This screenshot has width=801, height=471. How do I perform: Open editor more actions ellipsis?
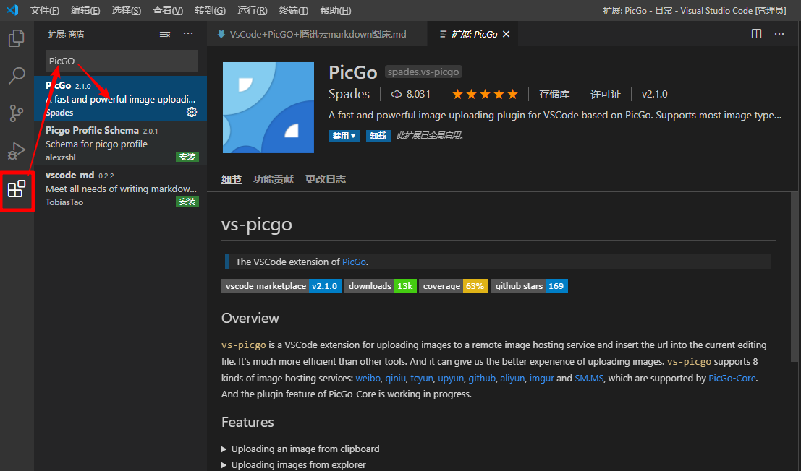[779, 34]
